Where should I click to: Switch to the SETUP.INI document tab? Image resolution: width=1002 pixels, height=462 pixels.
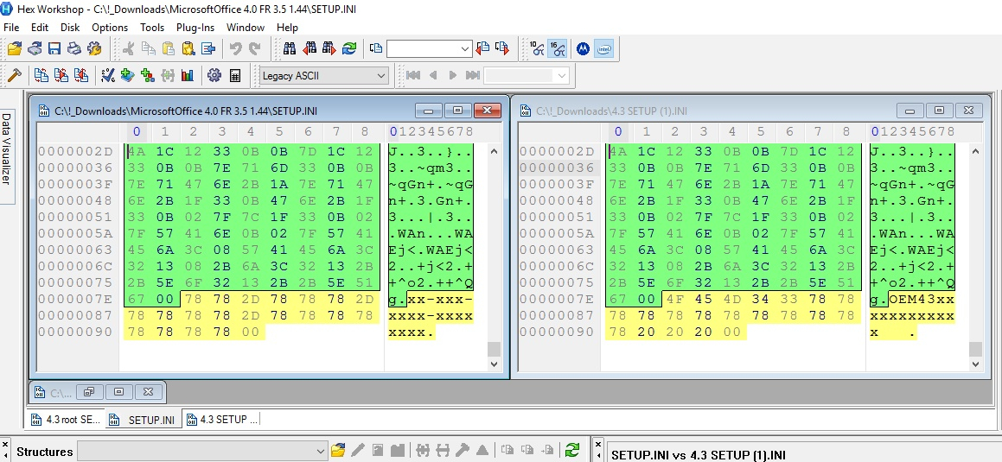143,419
